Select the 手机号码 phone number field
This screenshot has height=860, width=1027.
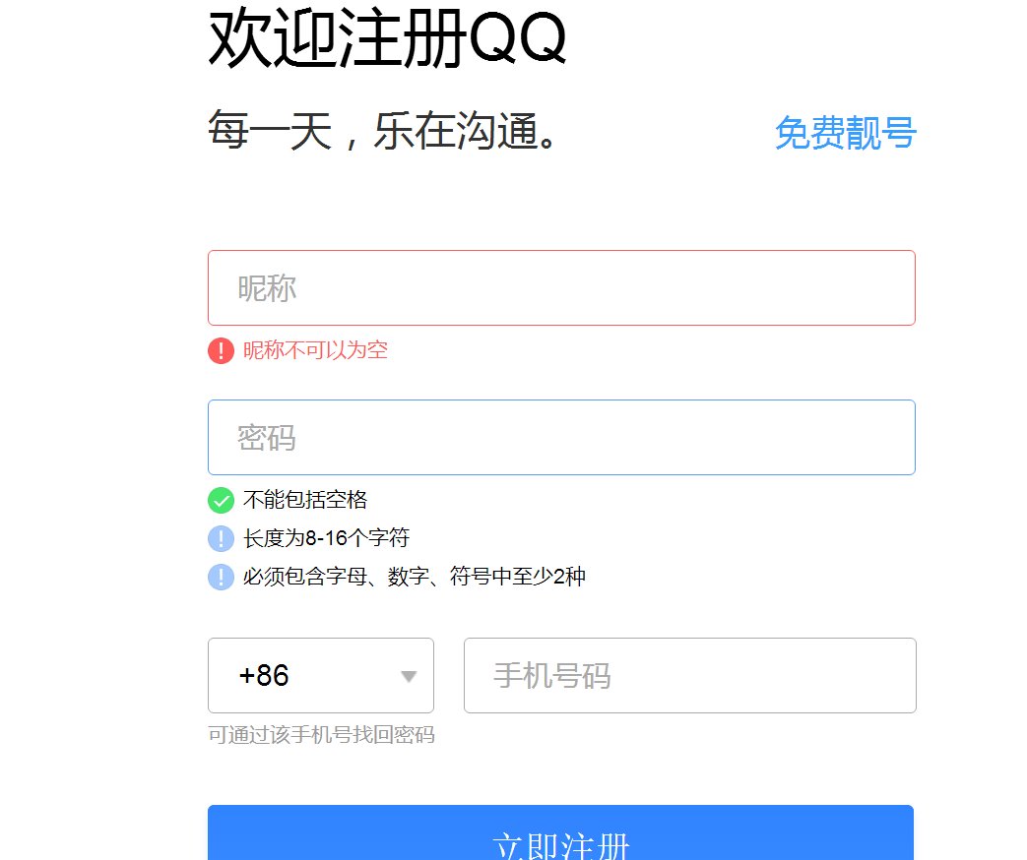click(688, 675)
